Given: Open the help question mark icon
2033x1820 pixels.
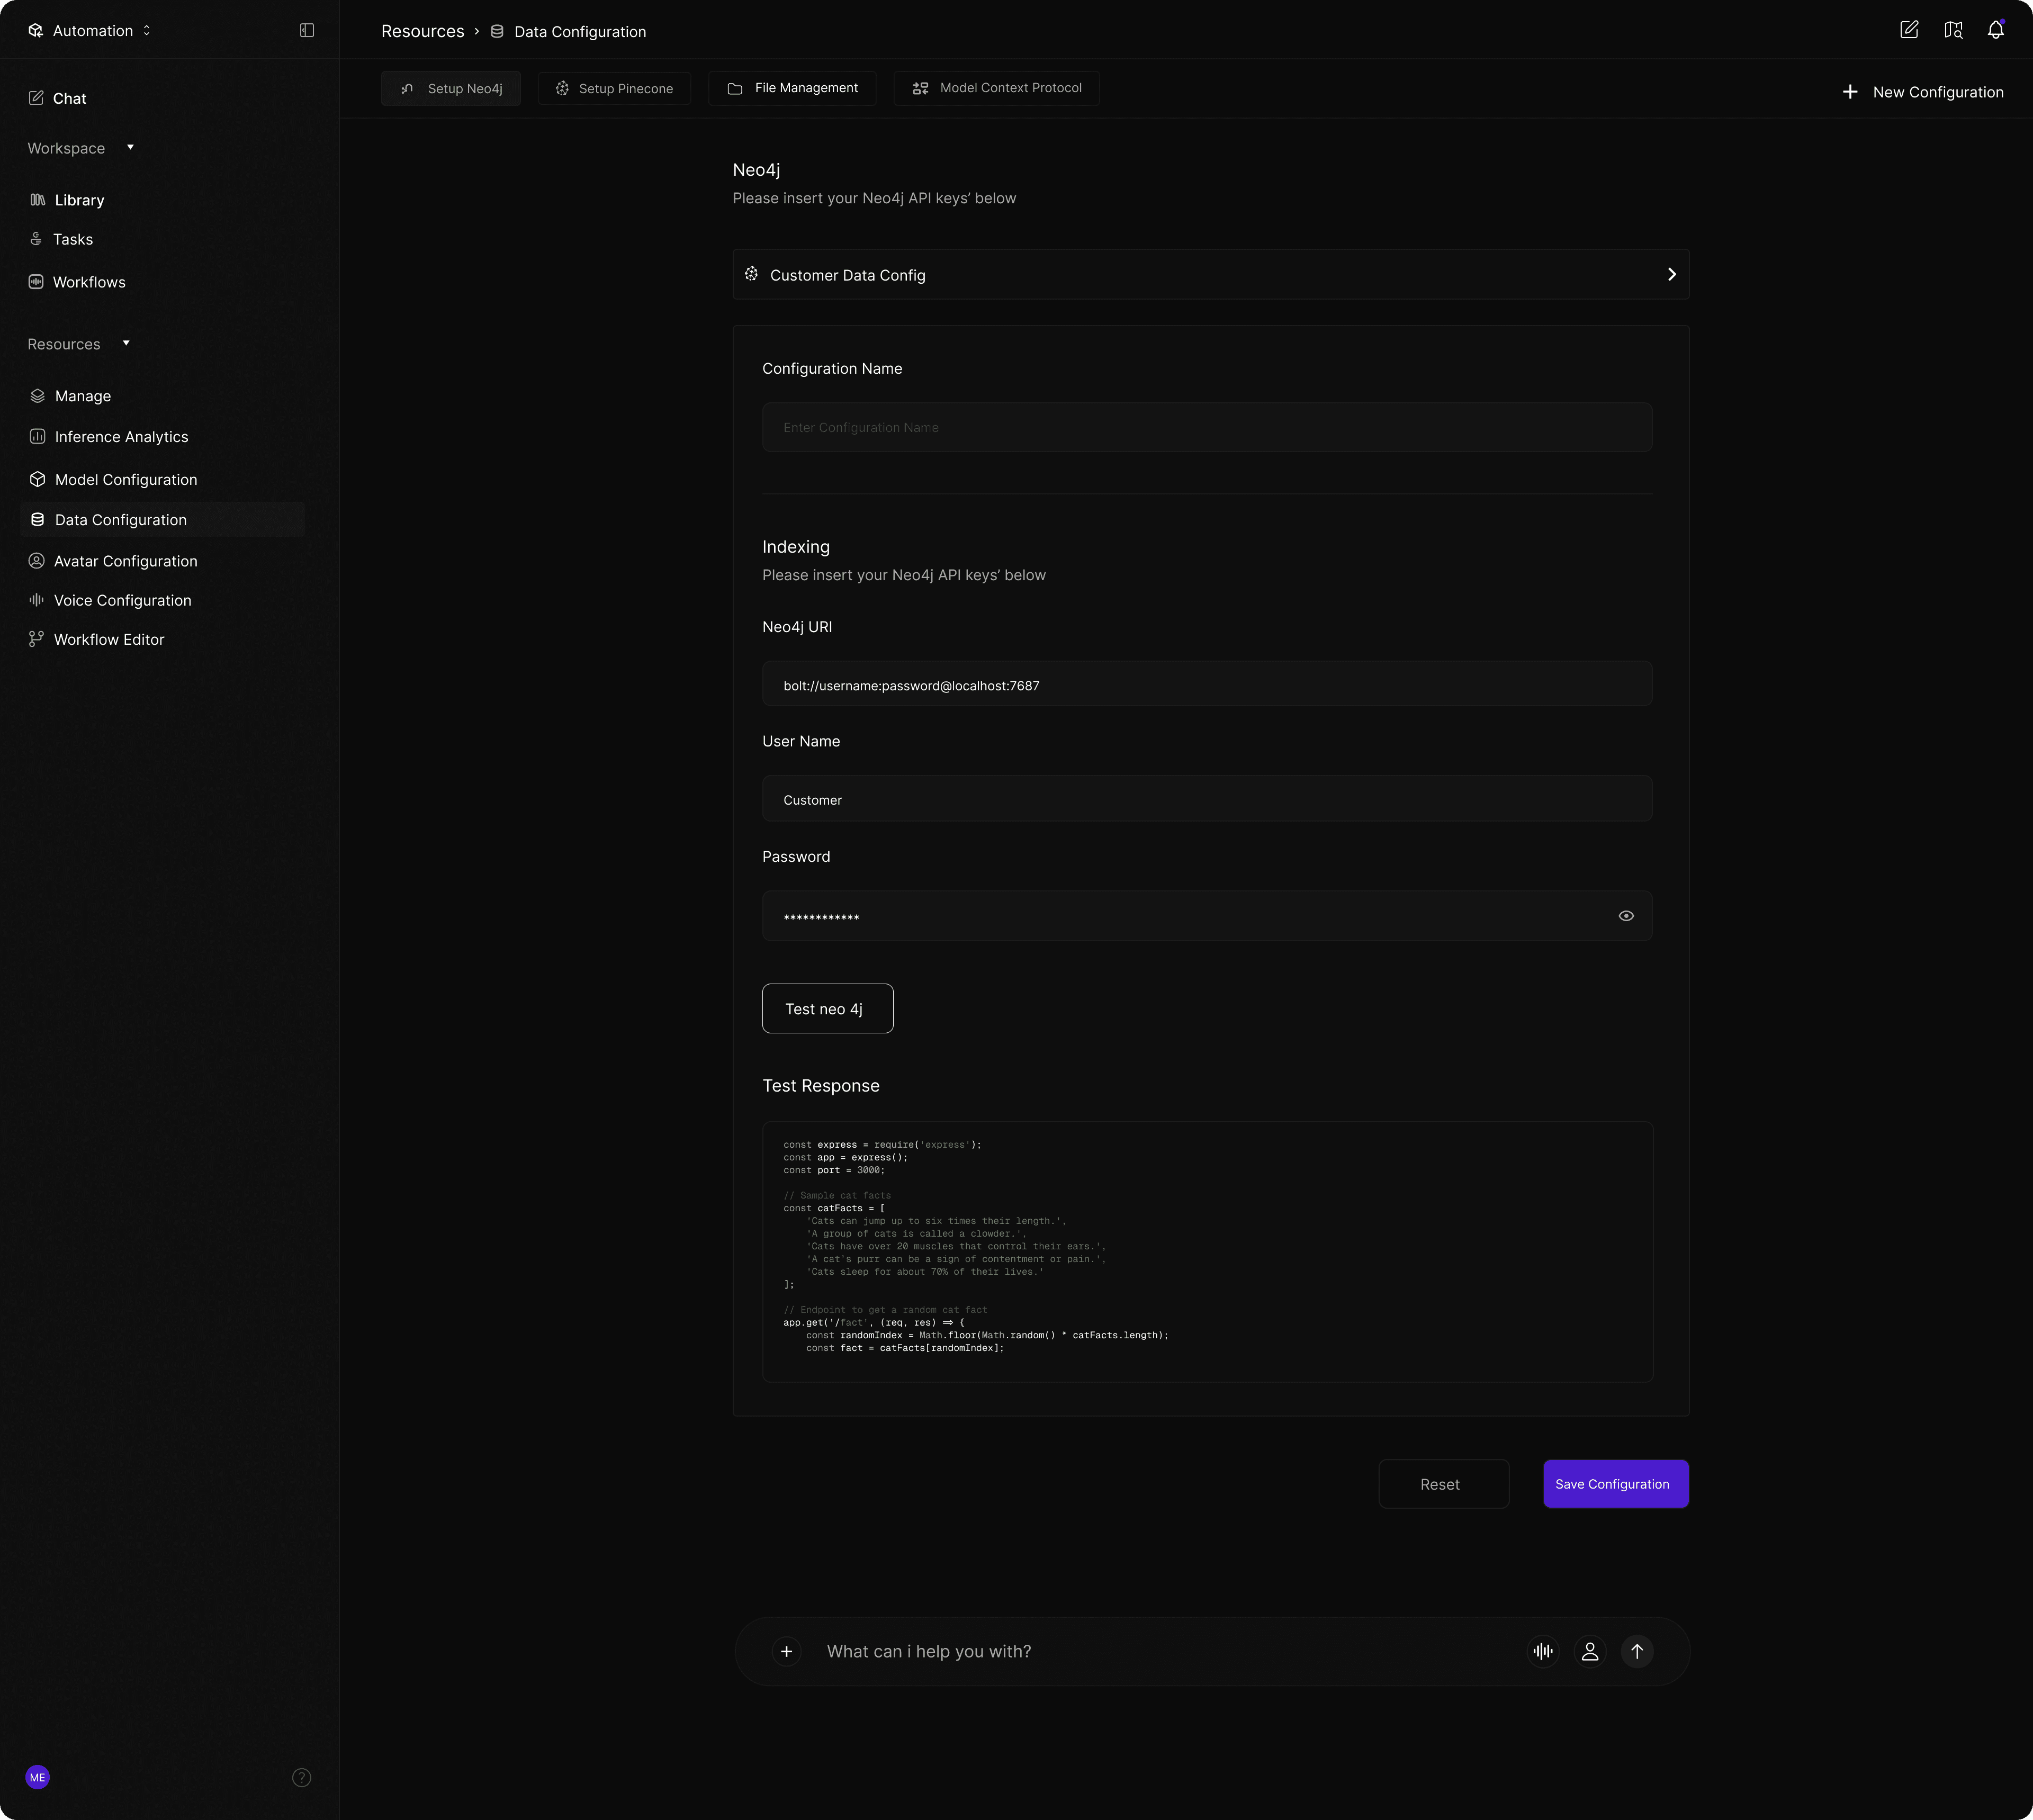Looking at the screenshot, I should coord(301,1777).
